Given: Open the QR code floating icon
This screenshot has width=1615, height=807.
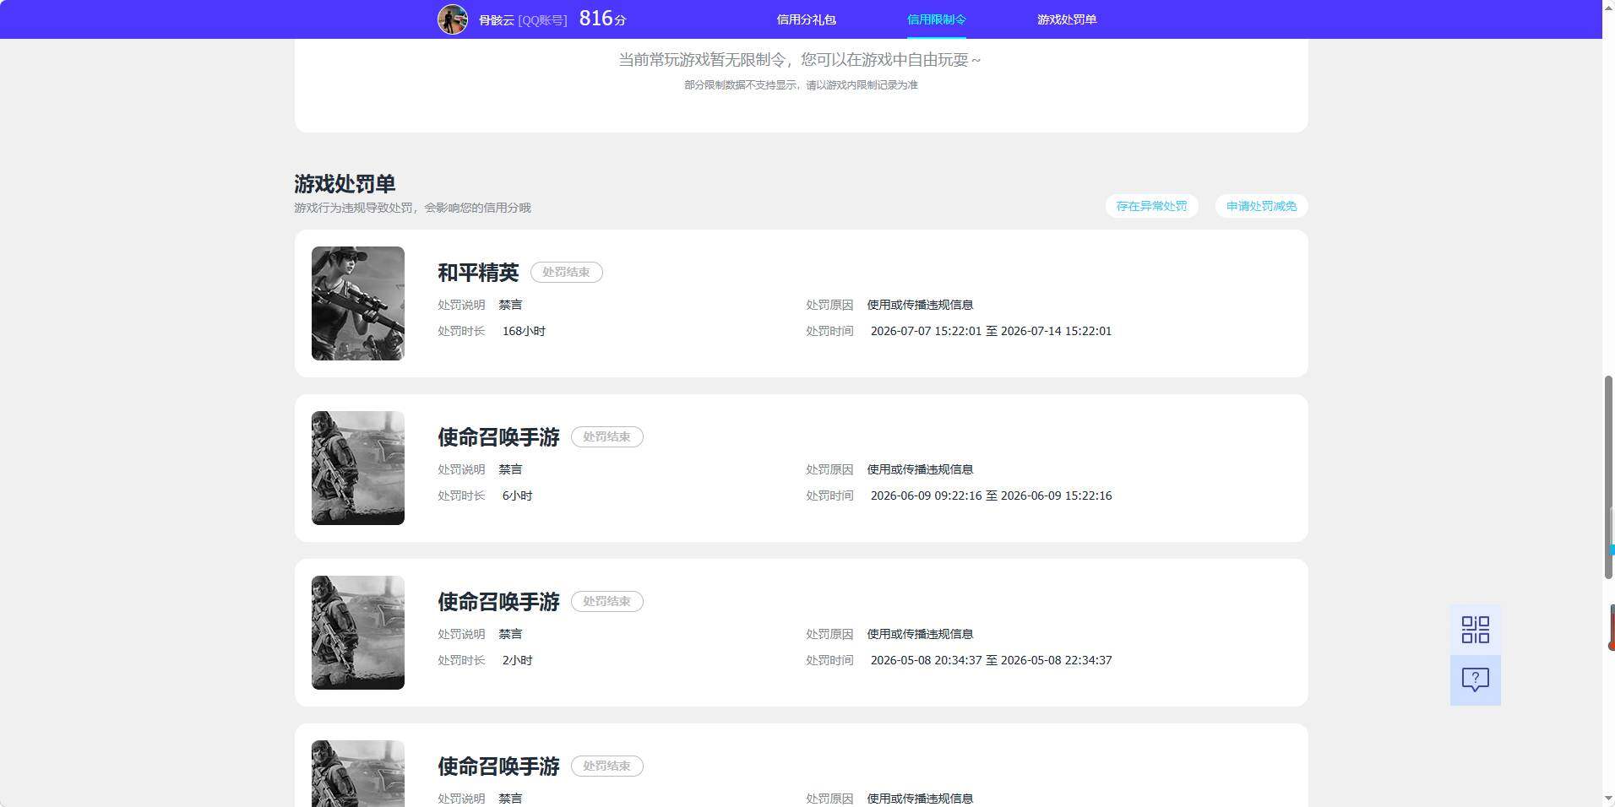Looking at the screenshot, I should point(1475,630).
